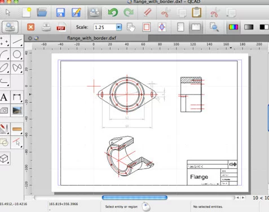Open file with folder icon
The image size is (269, 212).
[42, 12]
